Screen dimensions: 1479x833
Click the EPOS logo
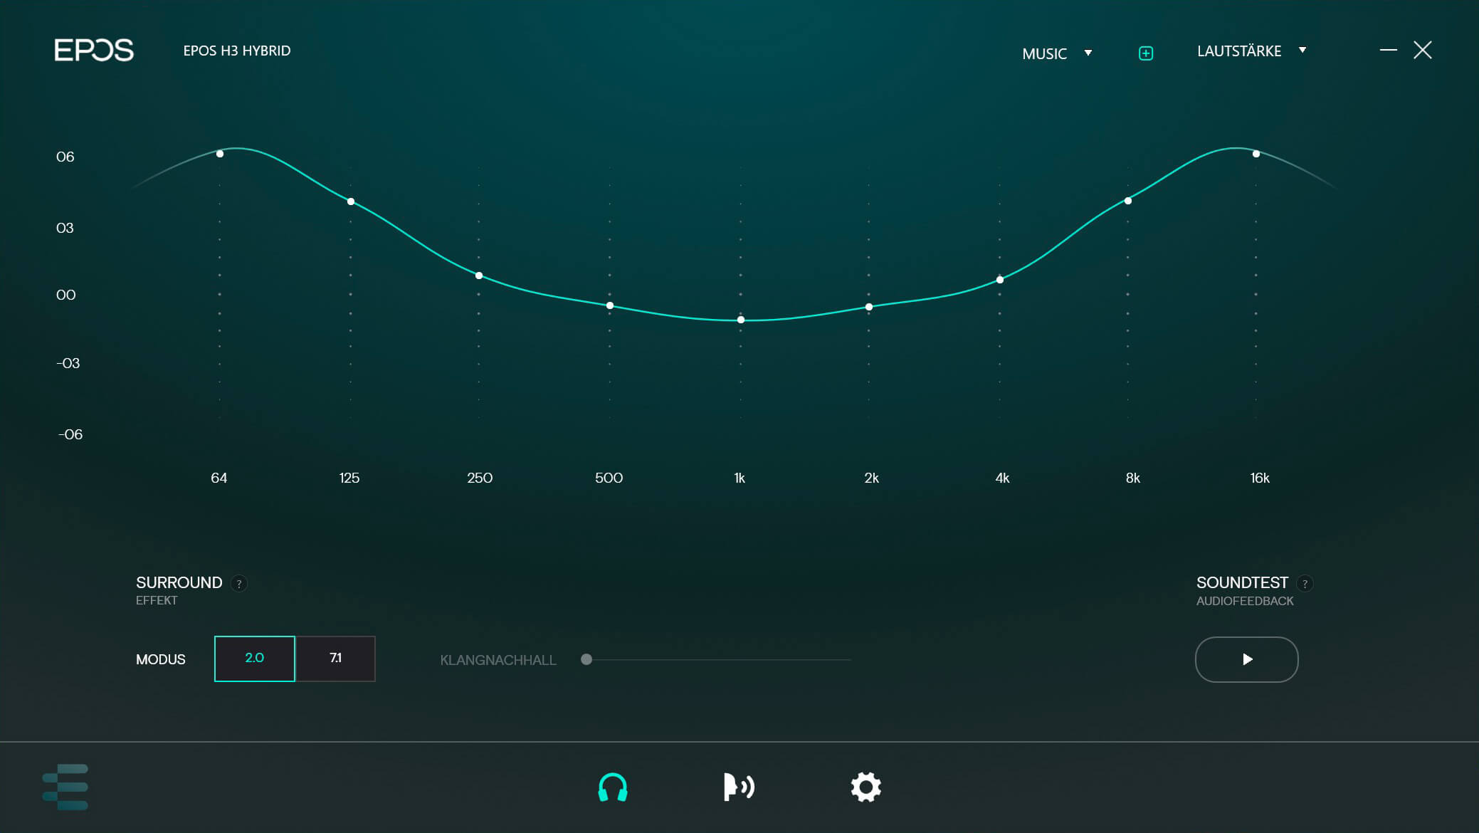[94, 50]
